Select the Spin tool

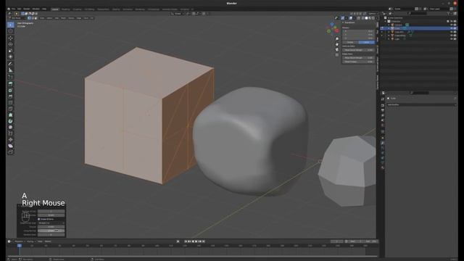click(10, 121)
